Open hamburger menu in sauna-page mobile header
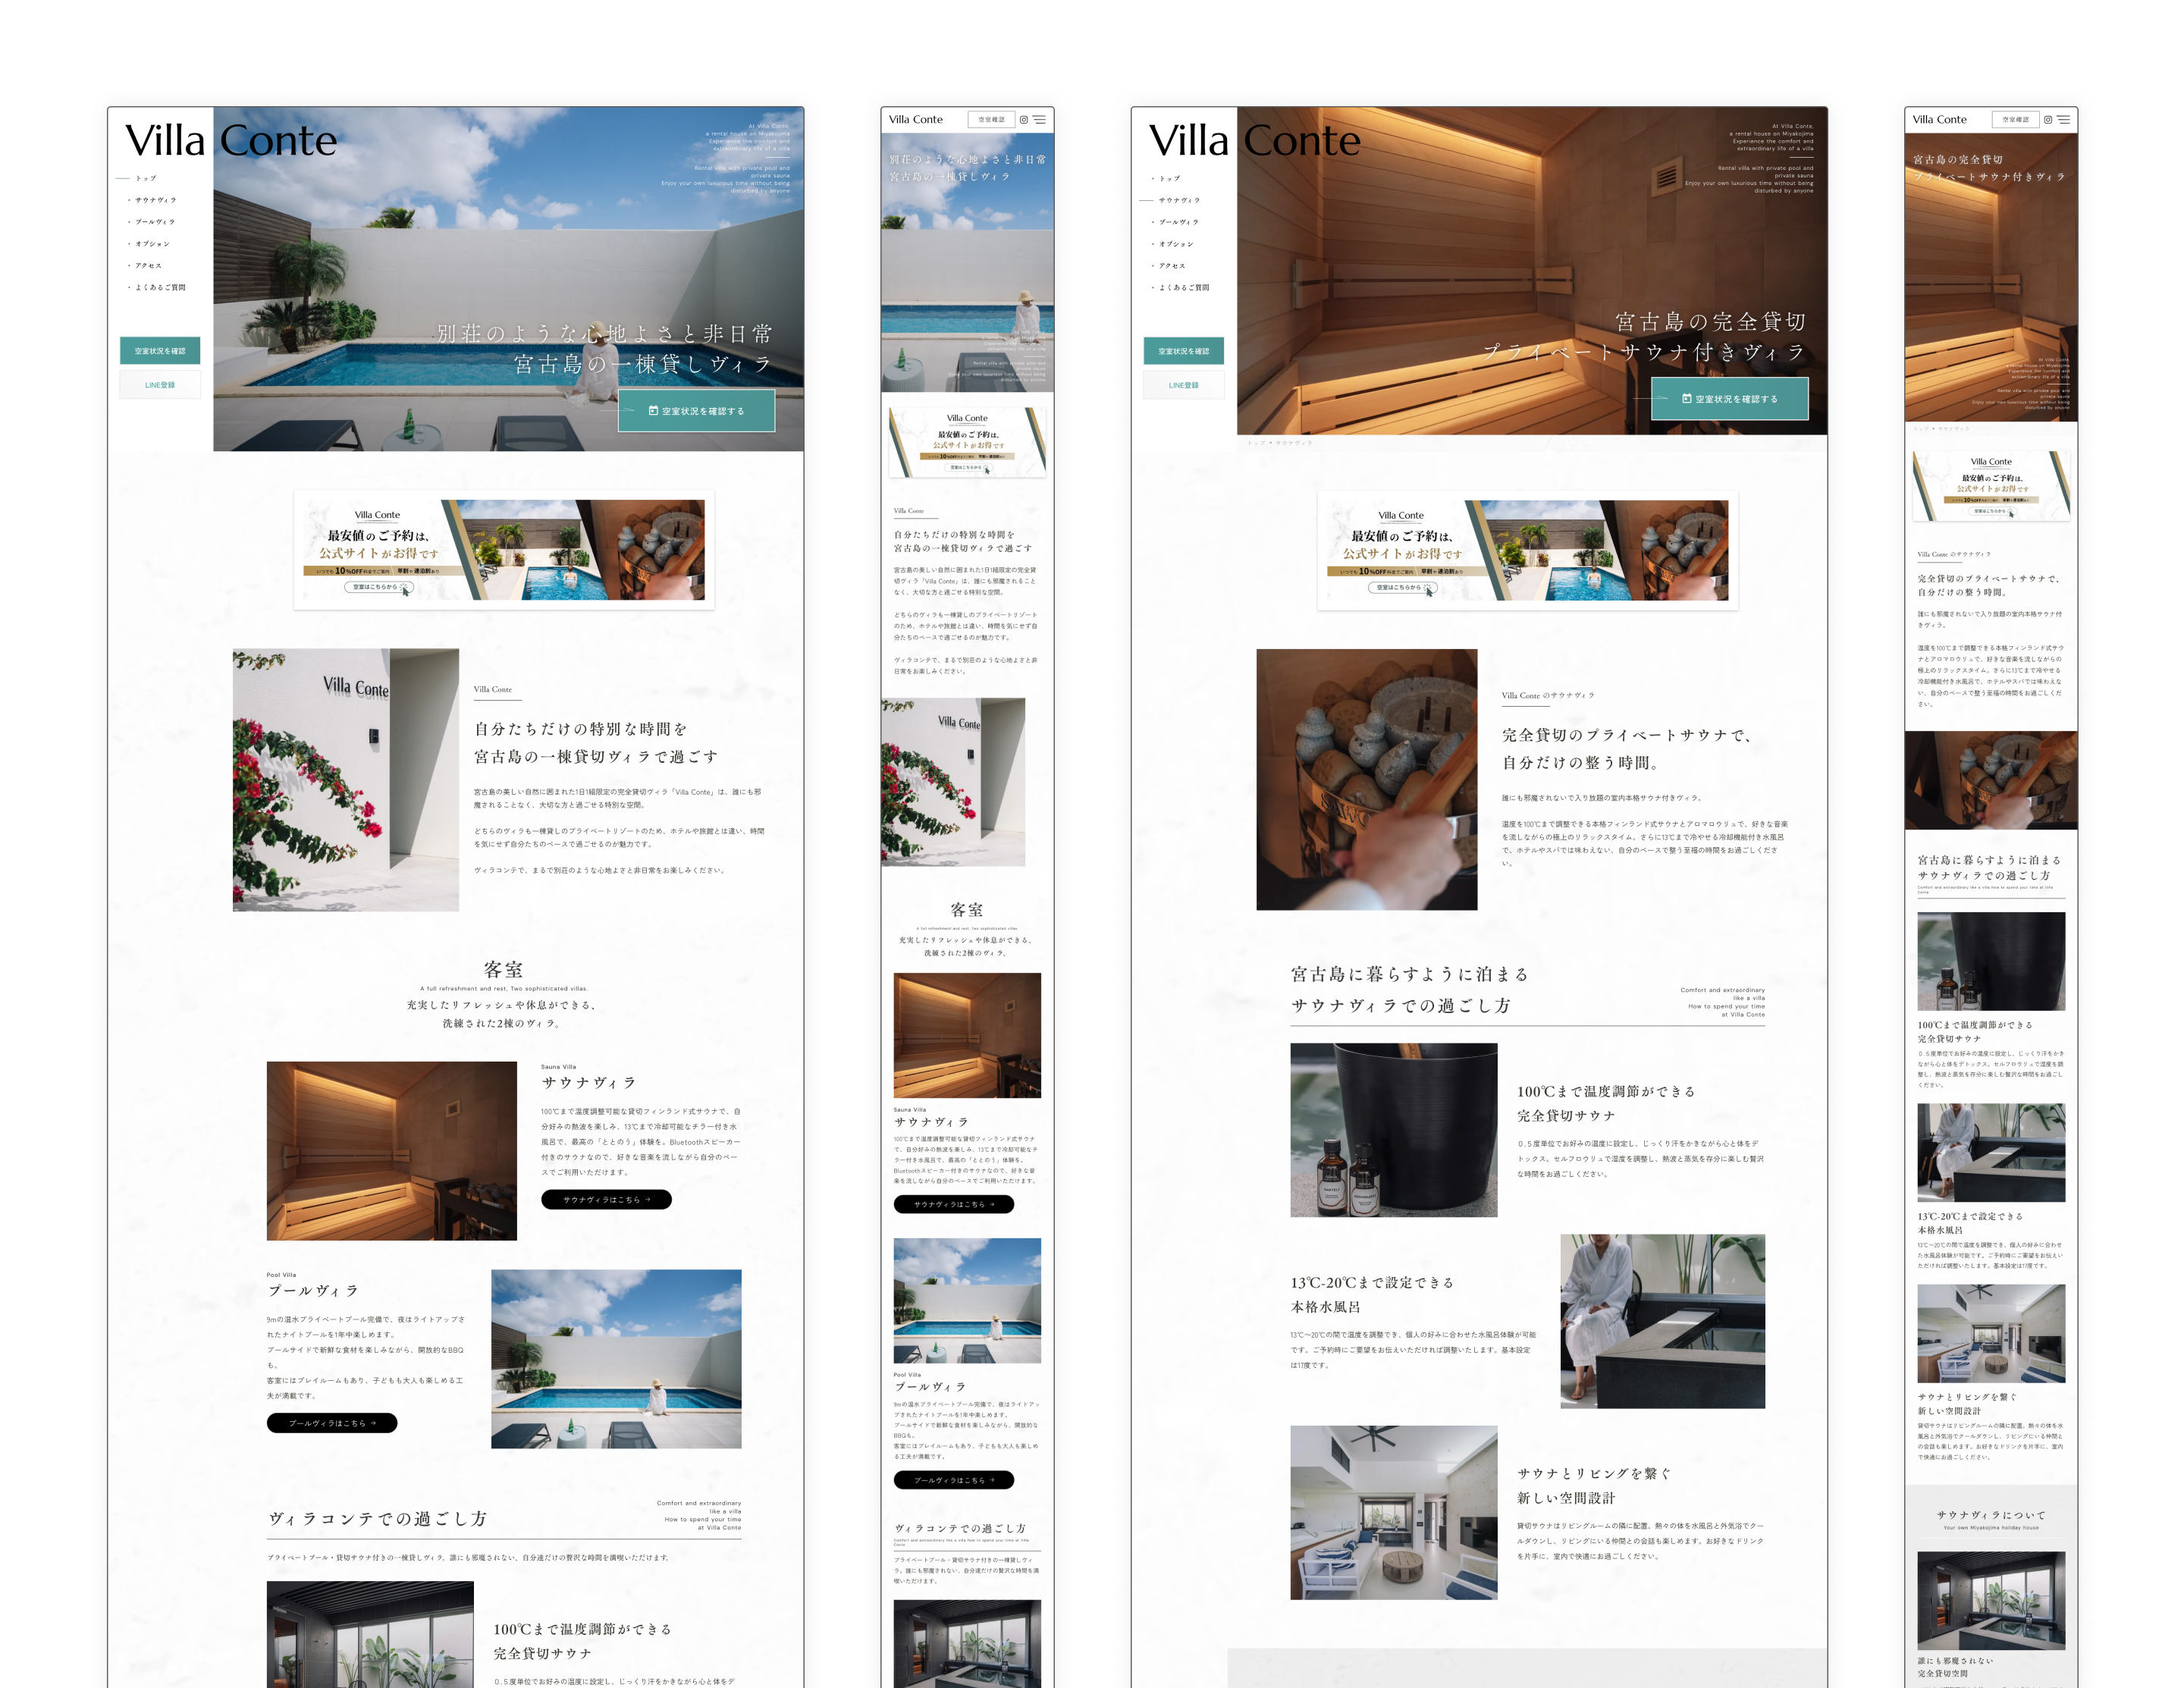The width and height of the screenshot is (2184, 1688). click(2064, 120)
